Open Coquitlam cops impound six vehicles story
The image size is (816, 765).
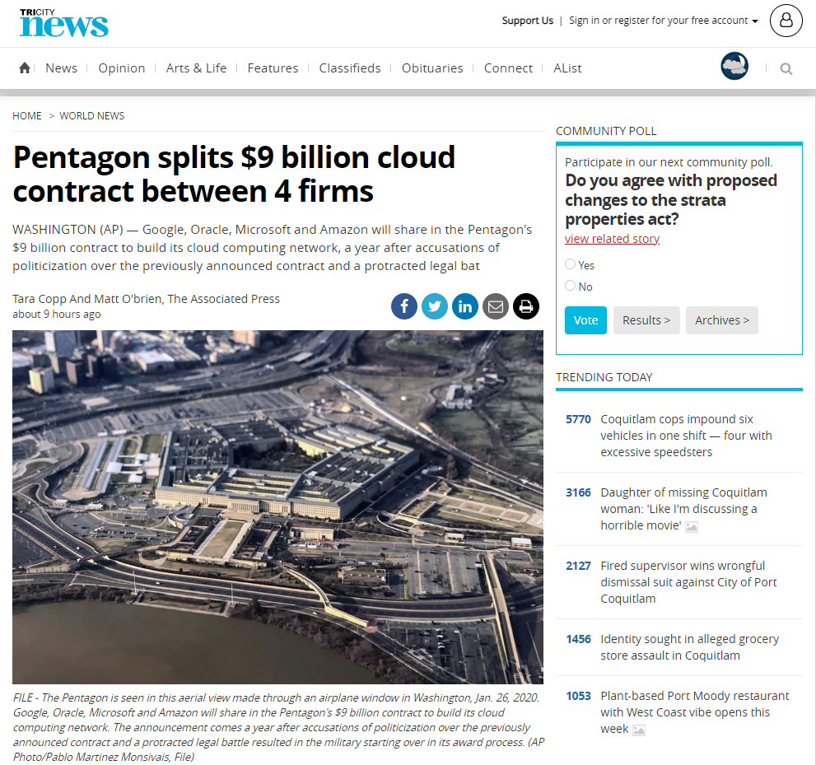(686, 436)
